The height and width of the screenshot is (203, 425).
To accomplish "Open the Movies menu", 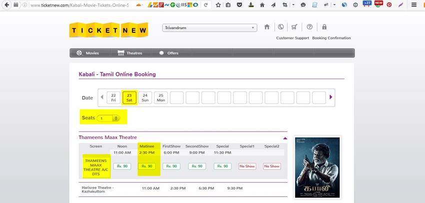I will click(x=88, y=53).
